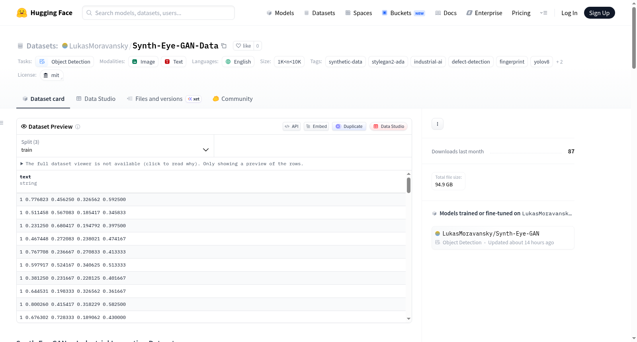The image size is (637, 342).
Task: Expand the extra navigation menu icon
Action: [543, 13]
